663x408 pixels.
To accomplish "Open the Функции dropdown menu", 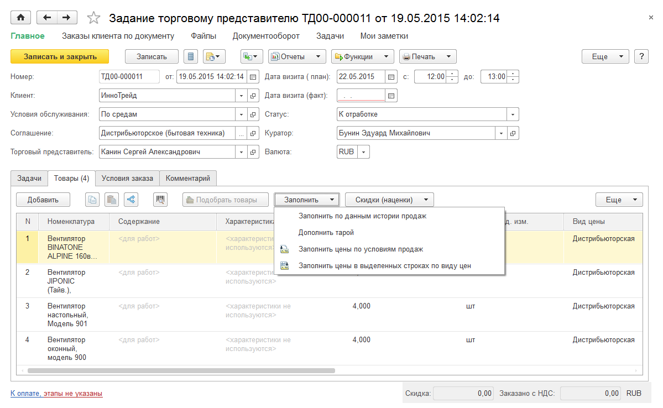I will 362,56.
